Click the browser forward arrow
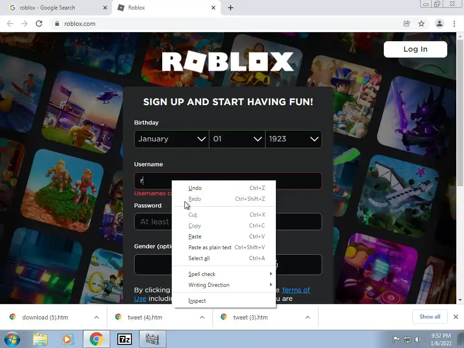The width and height of the screenshot is (464, 348). 24,24
